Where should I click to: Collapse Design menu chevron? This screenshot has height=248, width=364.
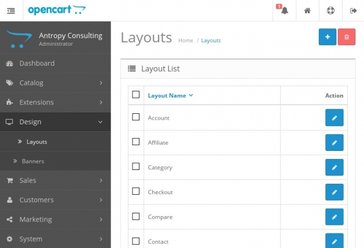(100, 122)
